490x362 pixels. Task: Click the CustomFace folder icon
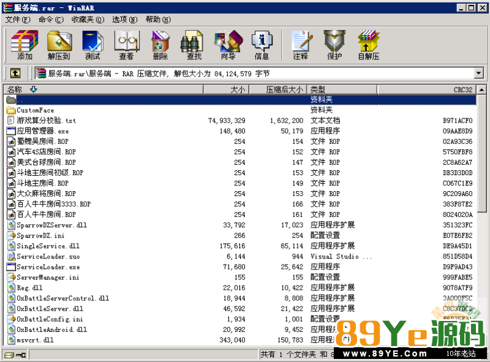[11, 110]
